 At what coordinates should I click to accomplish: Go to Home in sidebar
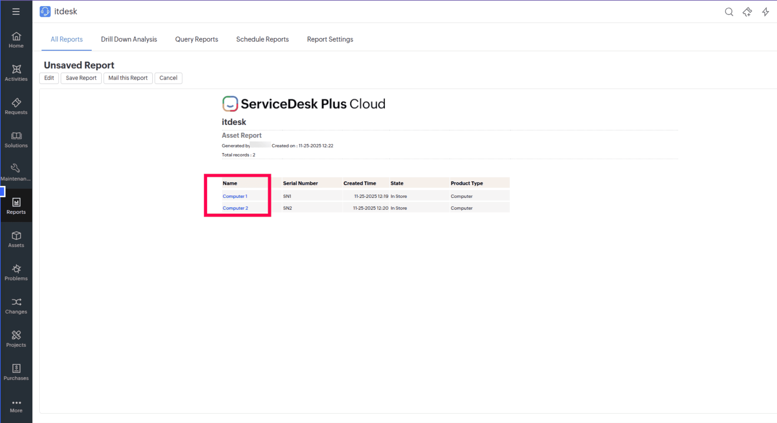tap(16, 40)
